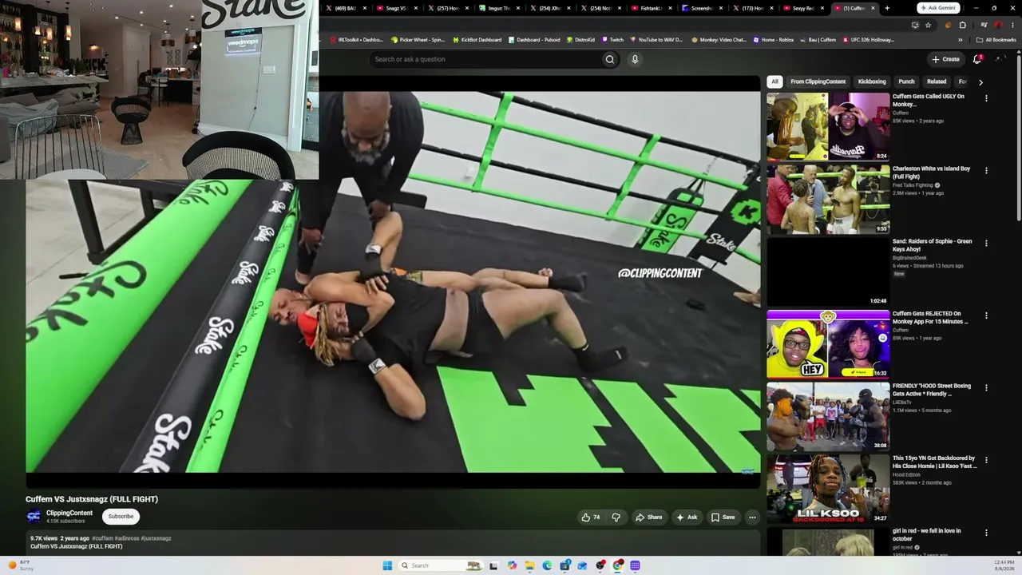Click the Create button
This screenshot has width=1022, height=575.
pyautogui.click(x=945, y=59)
